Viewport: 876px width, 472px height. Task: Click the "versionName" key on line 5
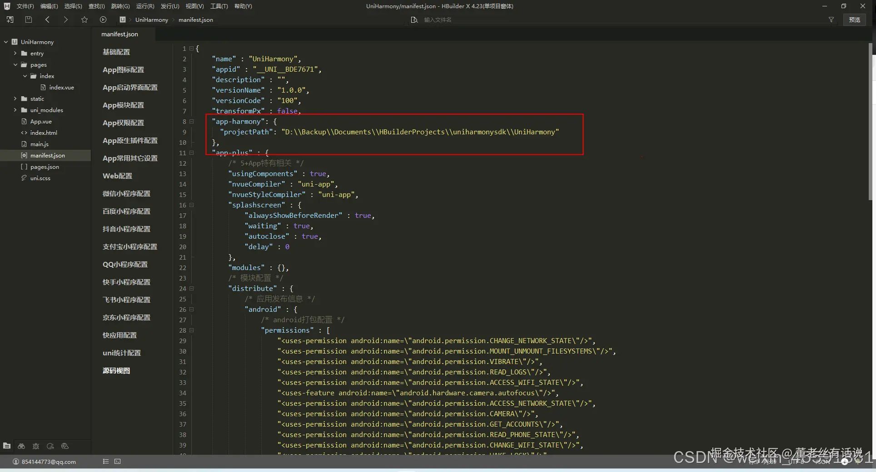(238, 90)
